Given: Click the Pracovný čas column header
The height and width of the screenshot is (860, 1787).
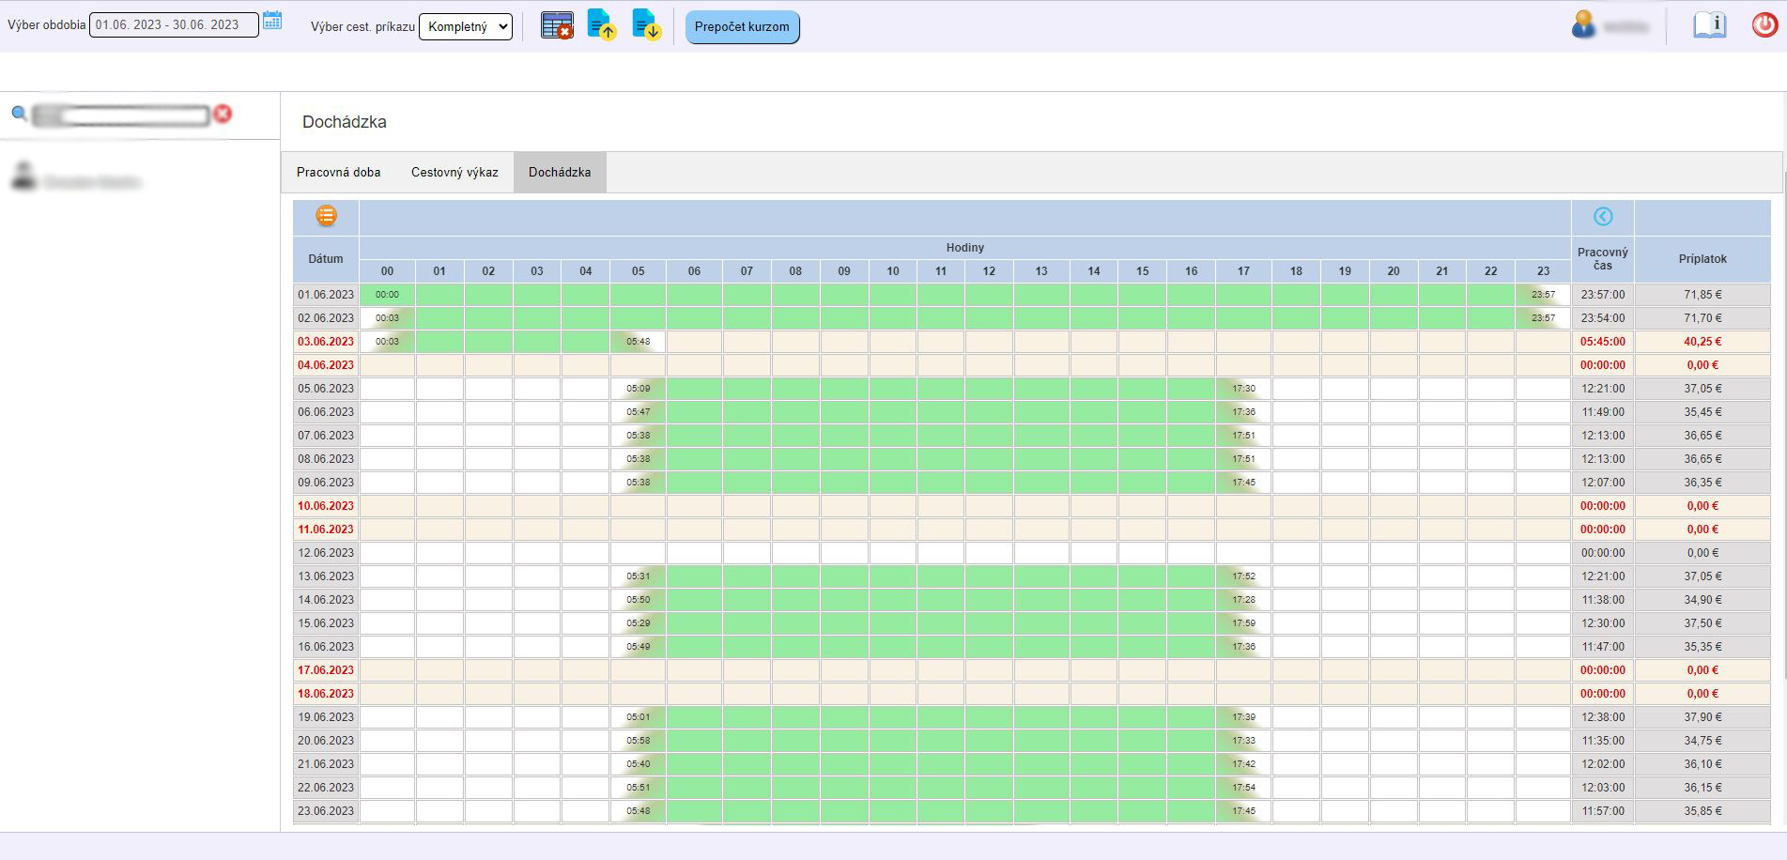Looking at the screenshot, I should (x=1602, y=259).
